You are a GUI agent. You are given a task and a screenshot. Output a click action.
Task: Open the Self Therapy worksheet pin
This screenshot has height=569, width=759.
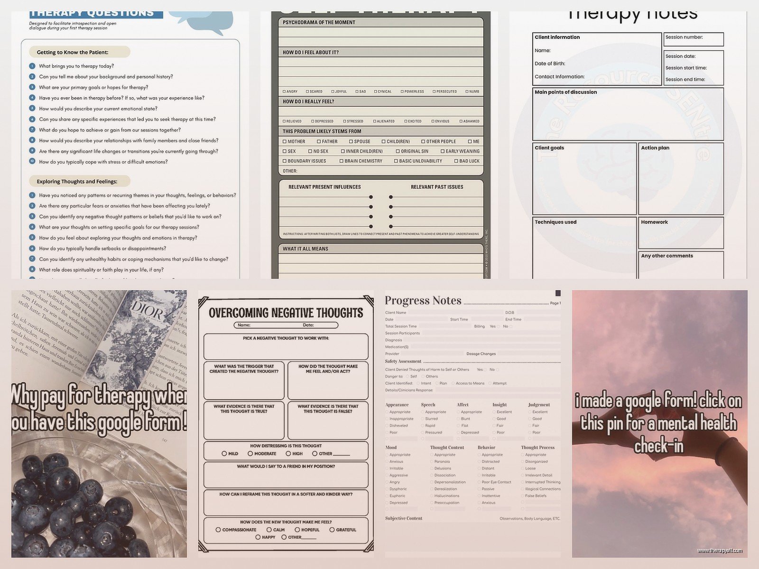(379, 145)
